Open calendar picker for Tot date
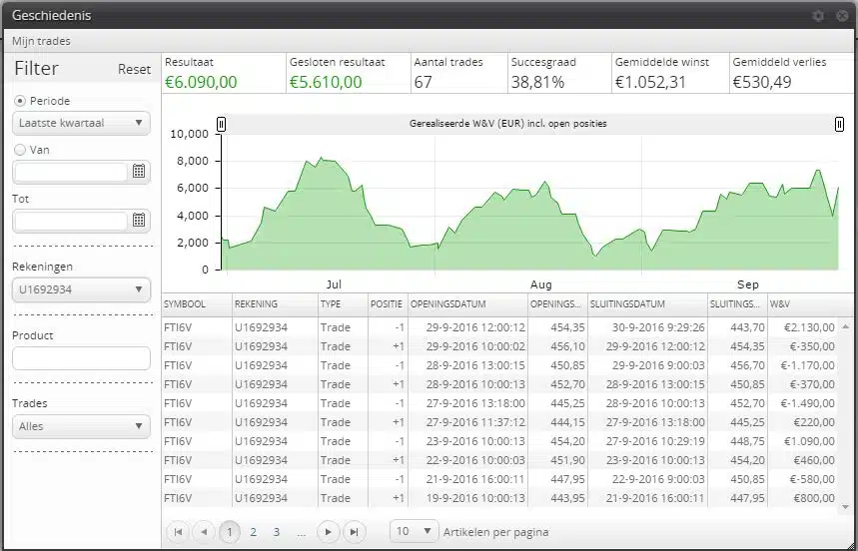858x551 pixels. [x=139, y=220]
